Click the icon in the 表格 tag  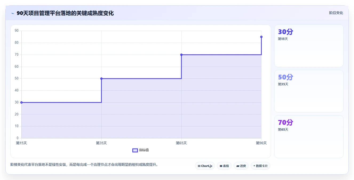[221, 166]
